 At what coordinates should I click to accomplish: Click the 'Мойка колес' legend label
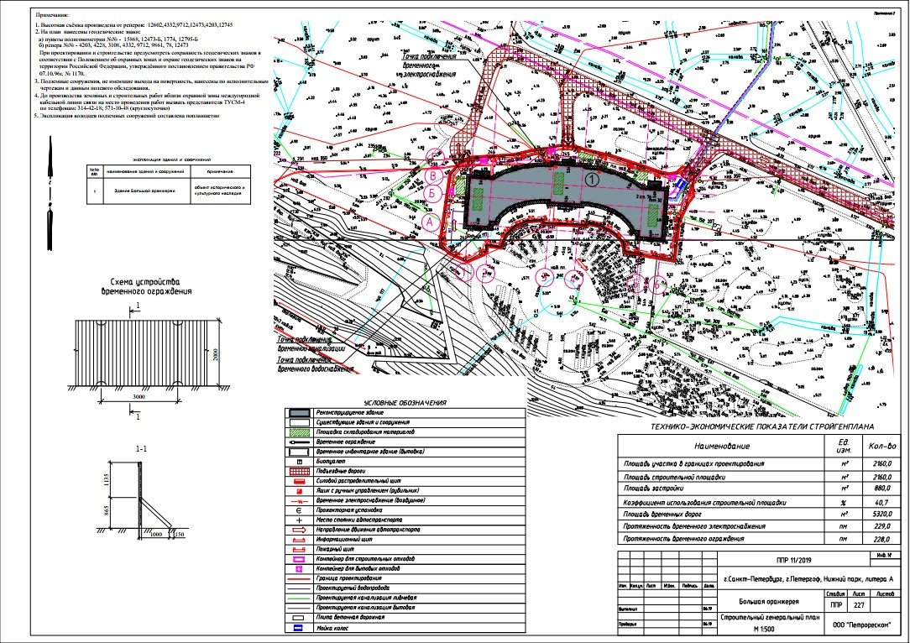(x=332, y=628)
